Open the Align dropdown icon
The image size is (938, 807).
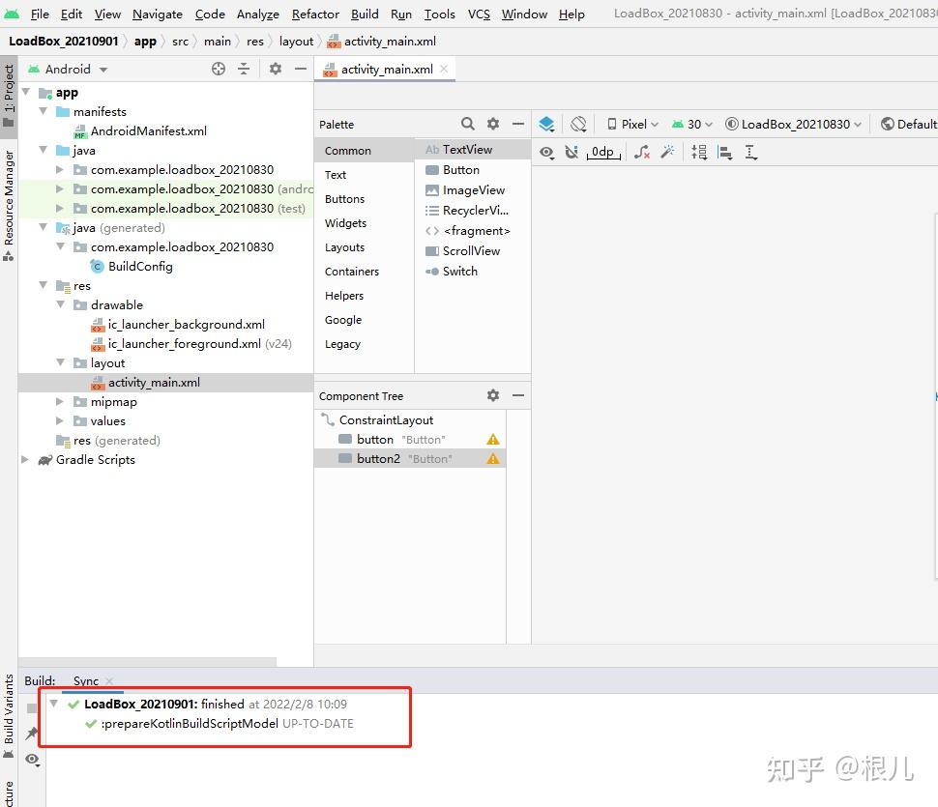point(725,152)
